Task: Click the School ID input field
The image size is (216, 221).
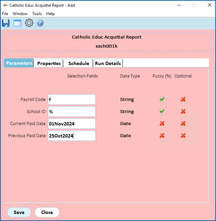Action: [x=72, y=111]
